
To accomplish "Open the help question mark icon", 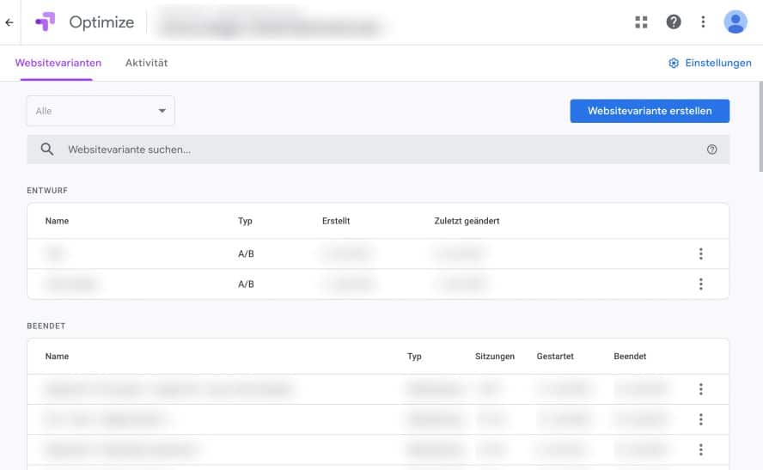I will point(674,21).
